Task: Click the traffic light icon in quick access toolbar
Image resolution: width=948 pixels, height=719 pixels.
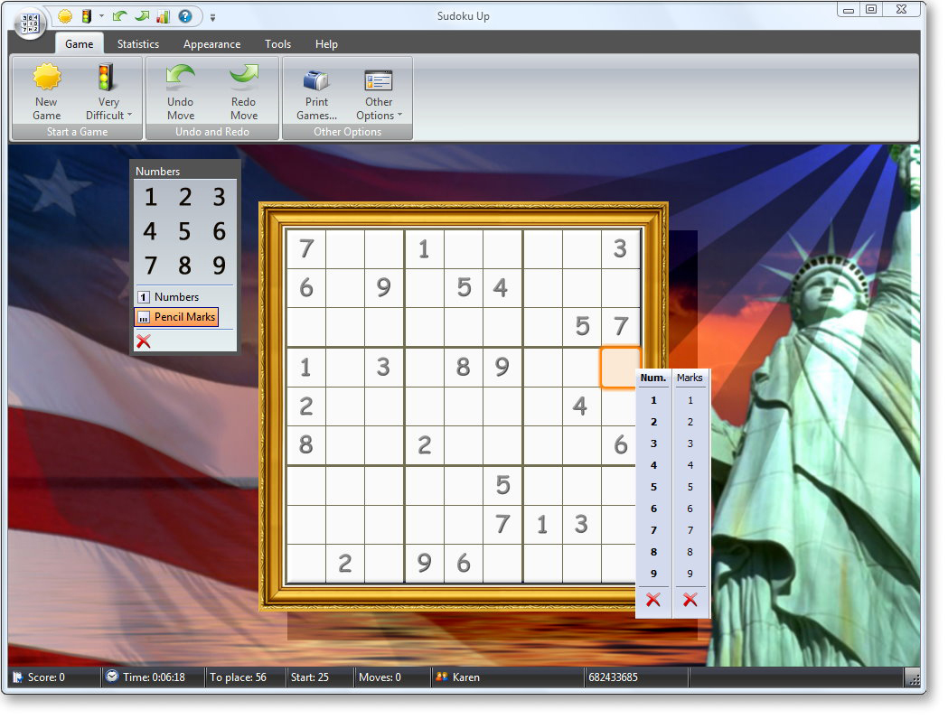Action: [87, 17]
